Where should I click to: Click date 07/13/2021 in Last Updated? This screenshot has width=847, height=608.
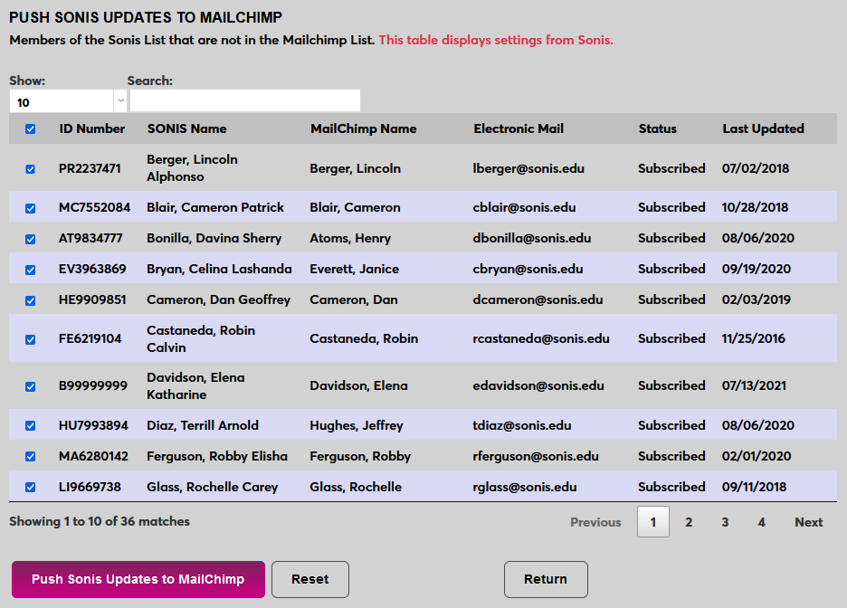tap(754, 385)
